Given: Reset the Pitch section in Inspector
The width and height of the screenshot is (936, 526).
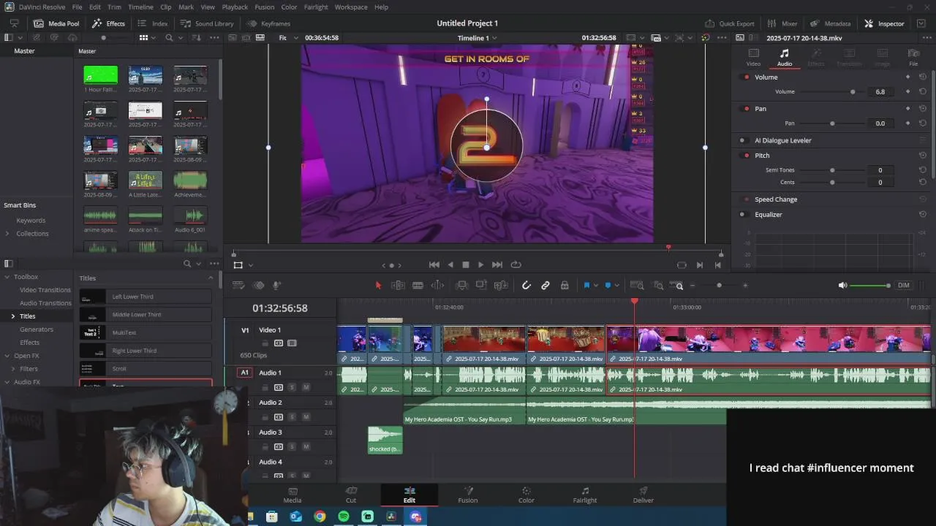Looking at the screenshot, I should [x=923, y=155].
